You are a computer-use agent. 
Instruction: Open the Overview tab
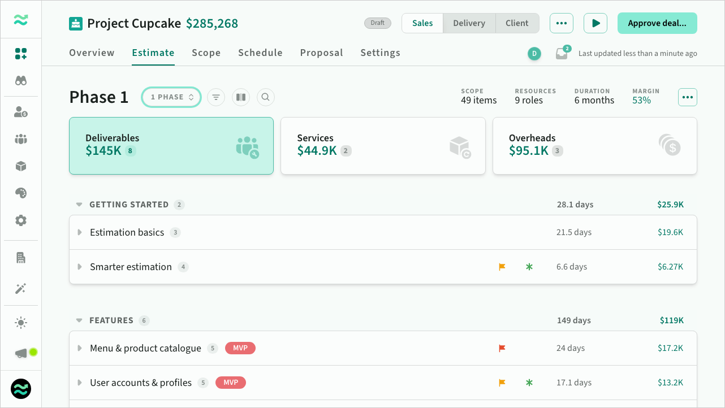(92, 53)
